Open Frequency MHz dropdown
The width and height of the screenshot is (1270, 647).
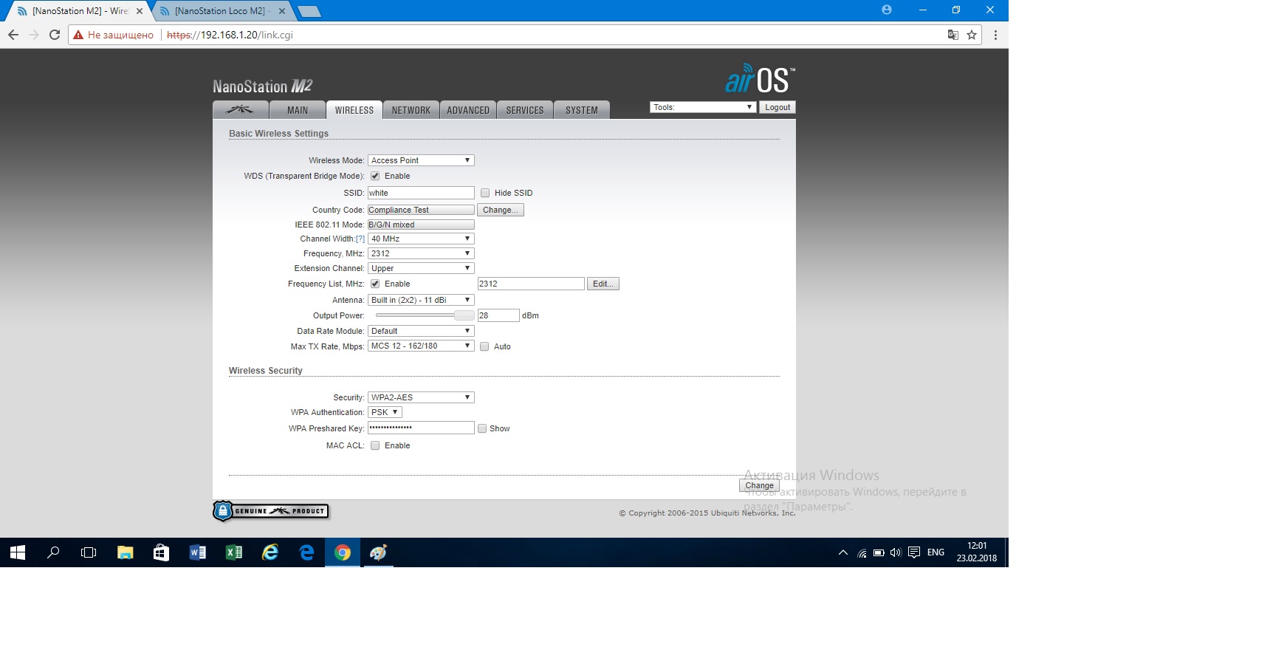(421, 253)
